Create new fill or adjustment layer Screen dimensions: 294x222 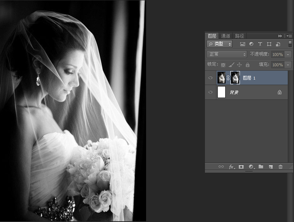point(251,167)
